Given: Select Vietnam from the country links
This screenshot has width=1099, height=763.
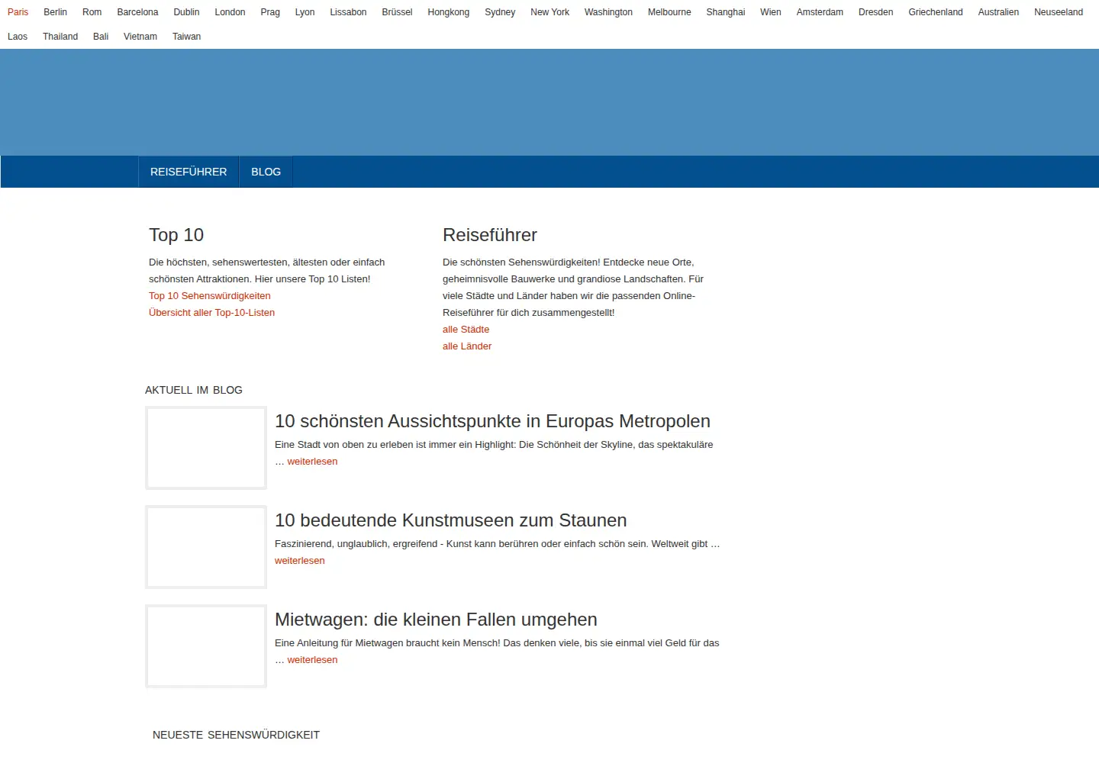Looking at the screenshot, I should pyautogui.click(x=140, y=37).
